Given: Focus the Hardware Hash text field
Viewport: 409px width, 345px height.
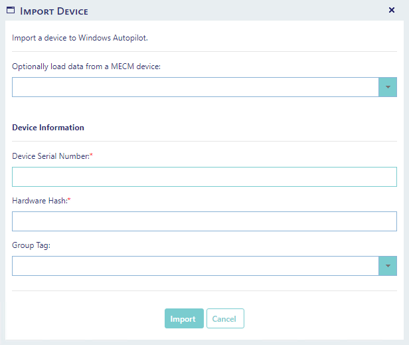Looking at the screenshot, I should point(204,221).
